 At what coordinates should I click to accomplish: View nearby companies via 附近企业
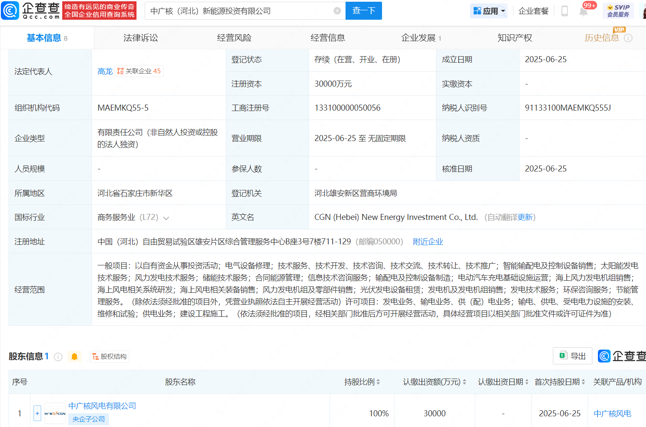click(x=428, y=241)
